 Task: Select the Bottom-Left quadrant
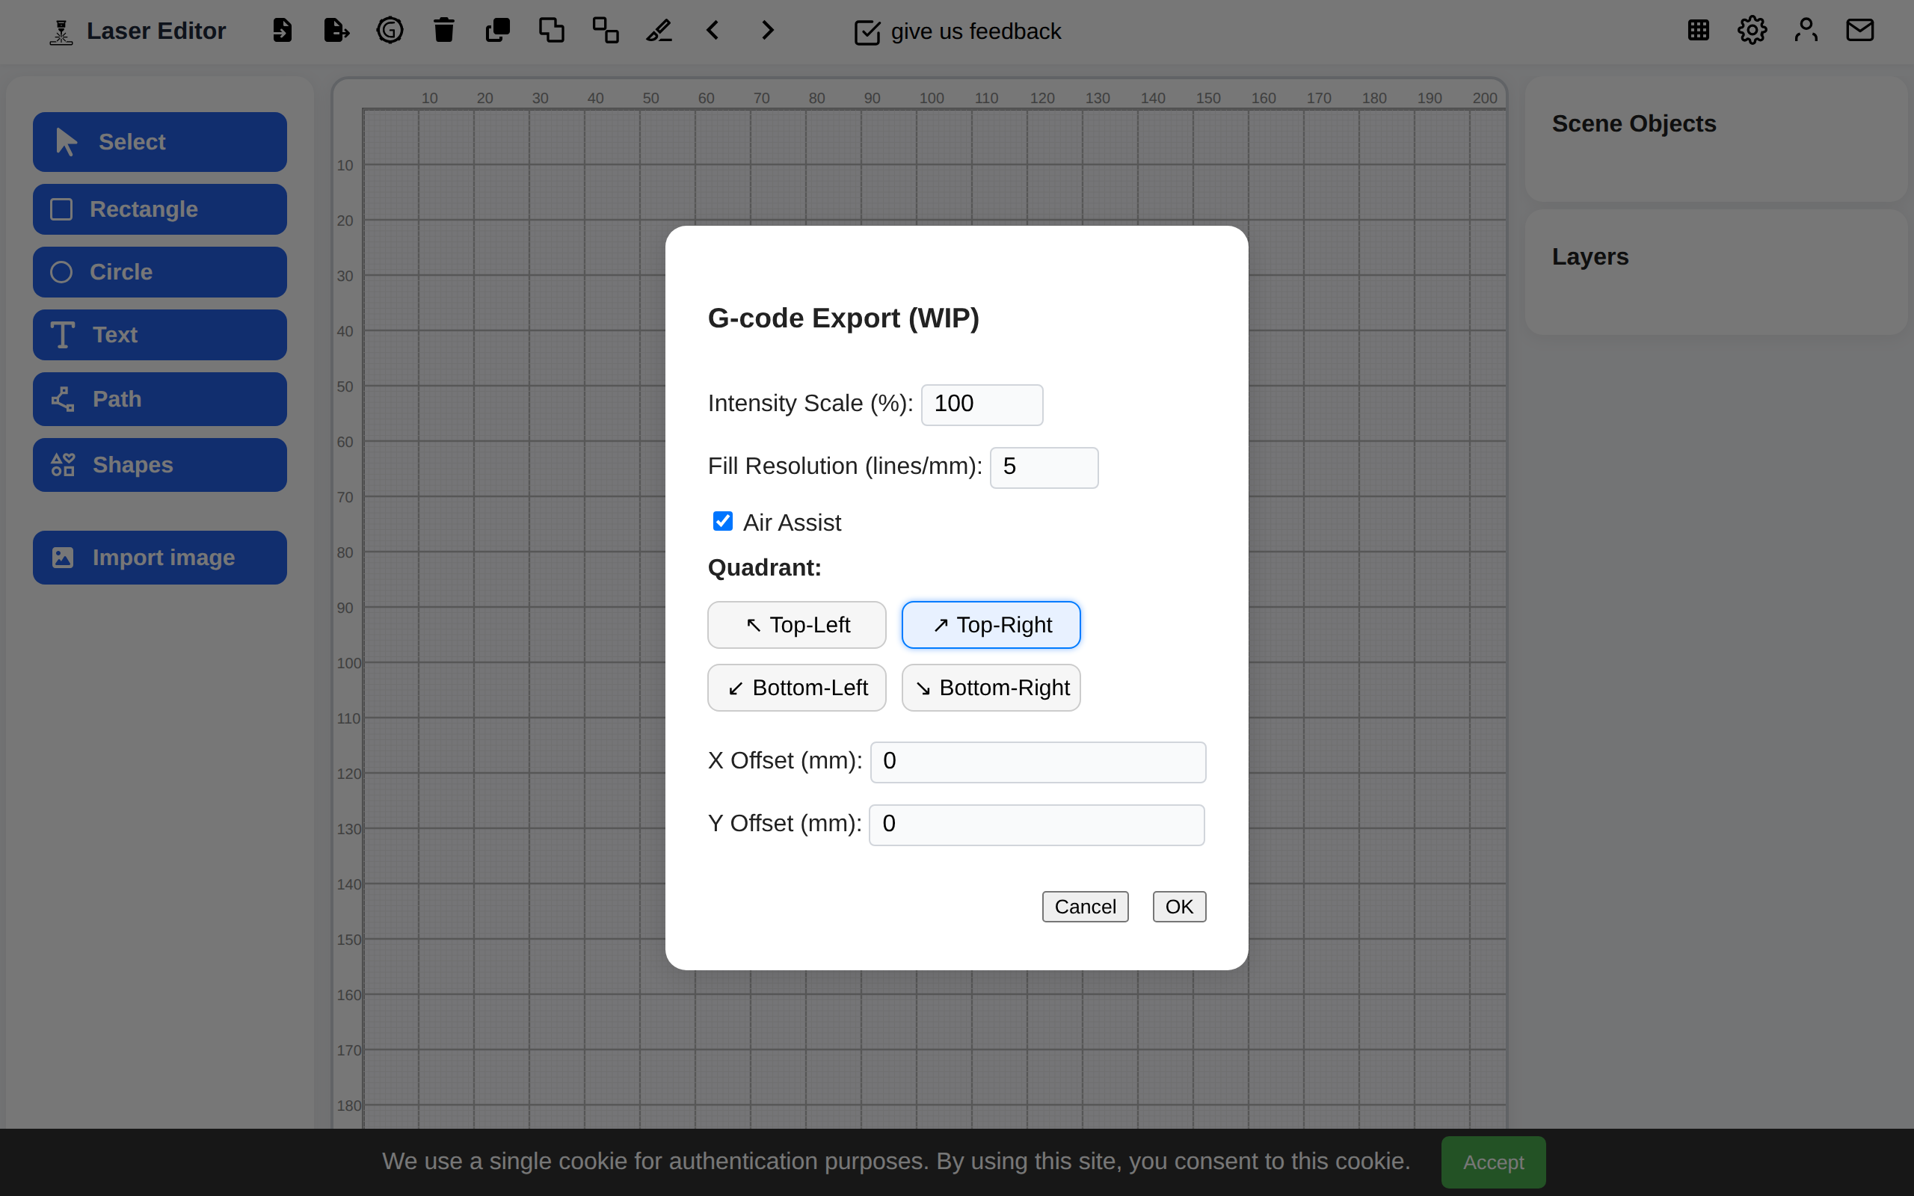click(x=796, y=688)
